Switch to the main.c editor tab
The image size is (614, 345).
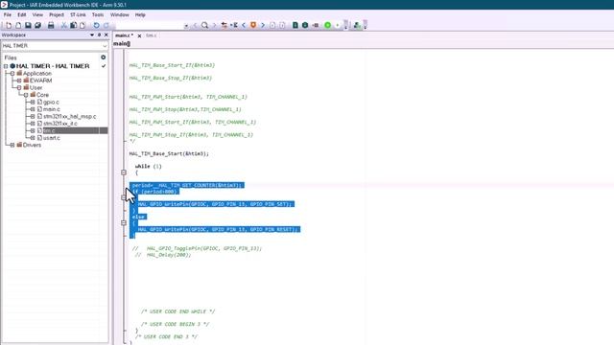pos(124,35)
